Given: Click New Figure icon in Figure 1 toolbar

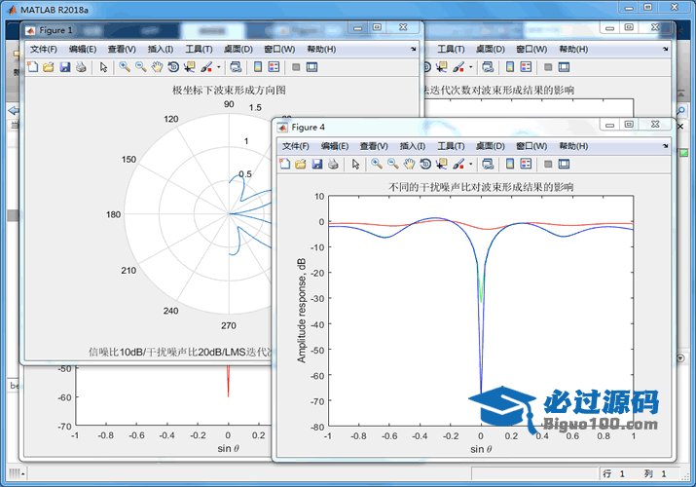Looking at the screenshot, I should 32,67.
